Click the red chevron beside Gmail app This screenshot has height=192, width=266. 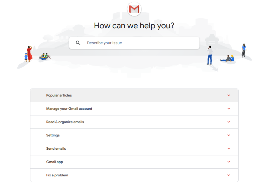229,162
